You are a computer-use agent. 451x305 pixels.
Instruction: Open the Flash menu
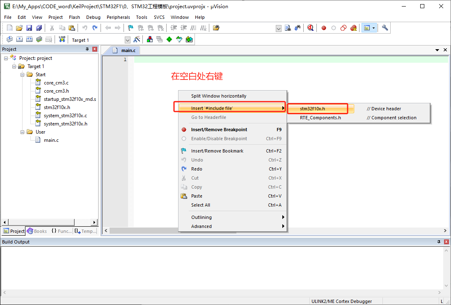point(75,17)
